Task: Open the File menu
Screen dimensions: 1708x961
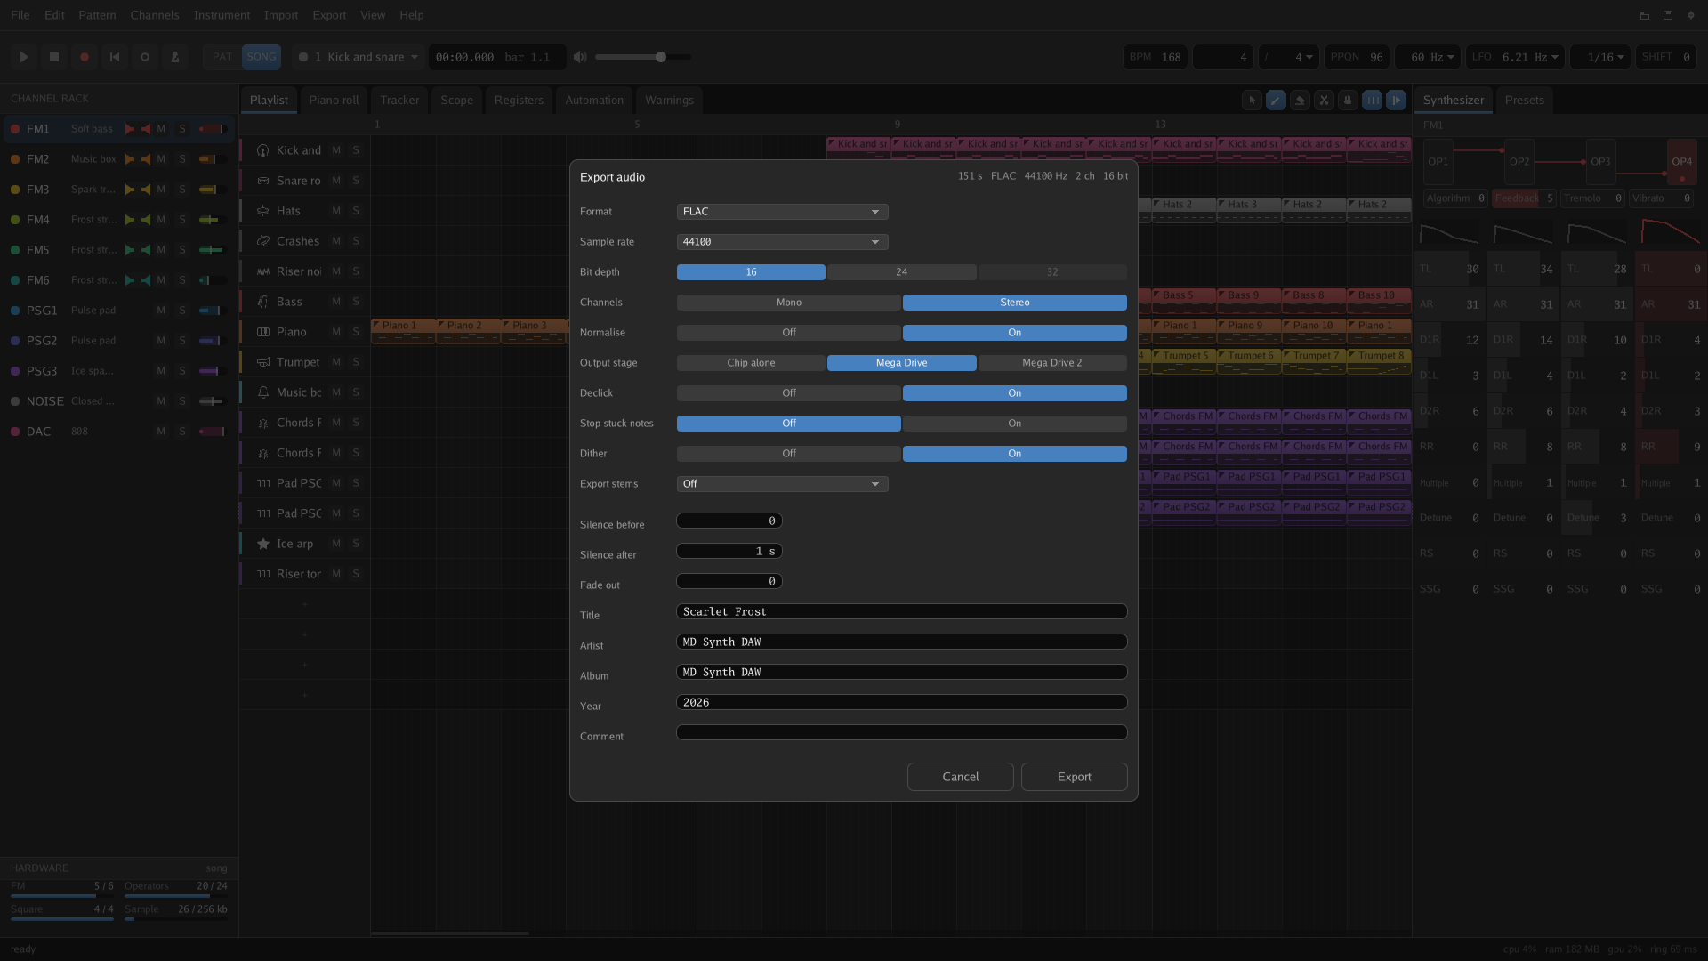Action: pyautogui.click(x=20, y=15)
